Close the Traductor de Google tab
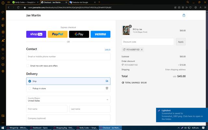The width and height of the screenshot is (208, 130). pos(95,2)
